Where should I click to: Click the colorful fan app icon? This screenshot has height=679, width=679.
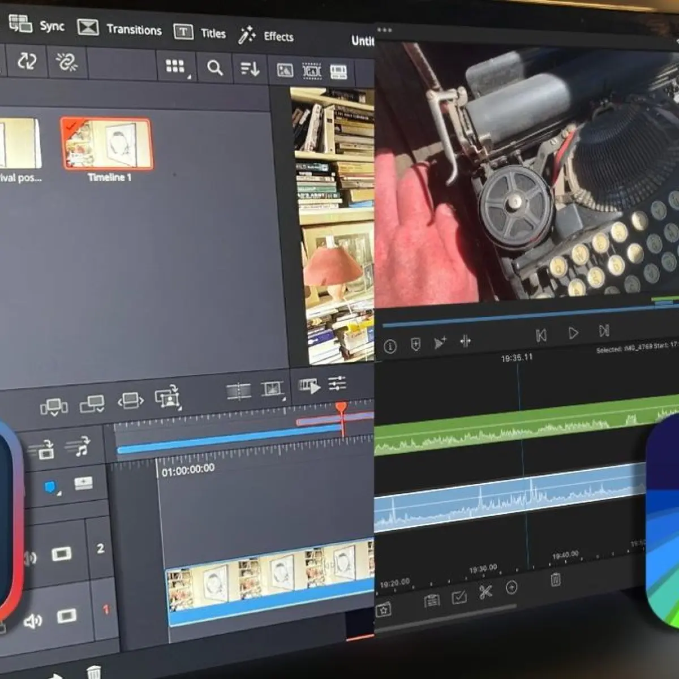[x=662, y=521]
